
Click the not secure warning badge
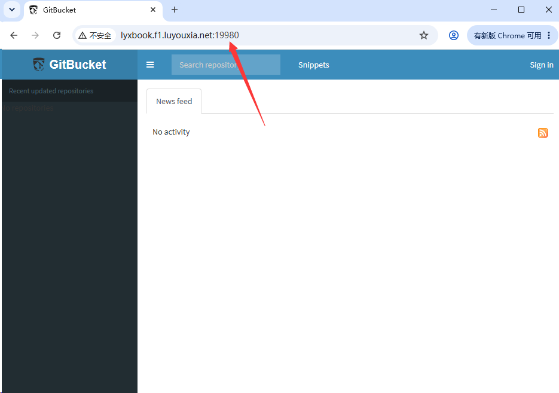coord(95,35)
